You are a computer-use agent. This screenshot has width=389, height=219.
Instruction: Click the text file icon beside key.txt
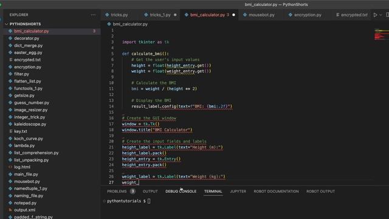coord(10,131)
